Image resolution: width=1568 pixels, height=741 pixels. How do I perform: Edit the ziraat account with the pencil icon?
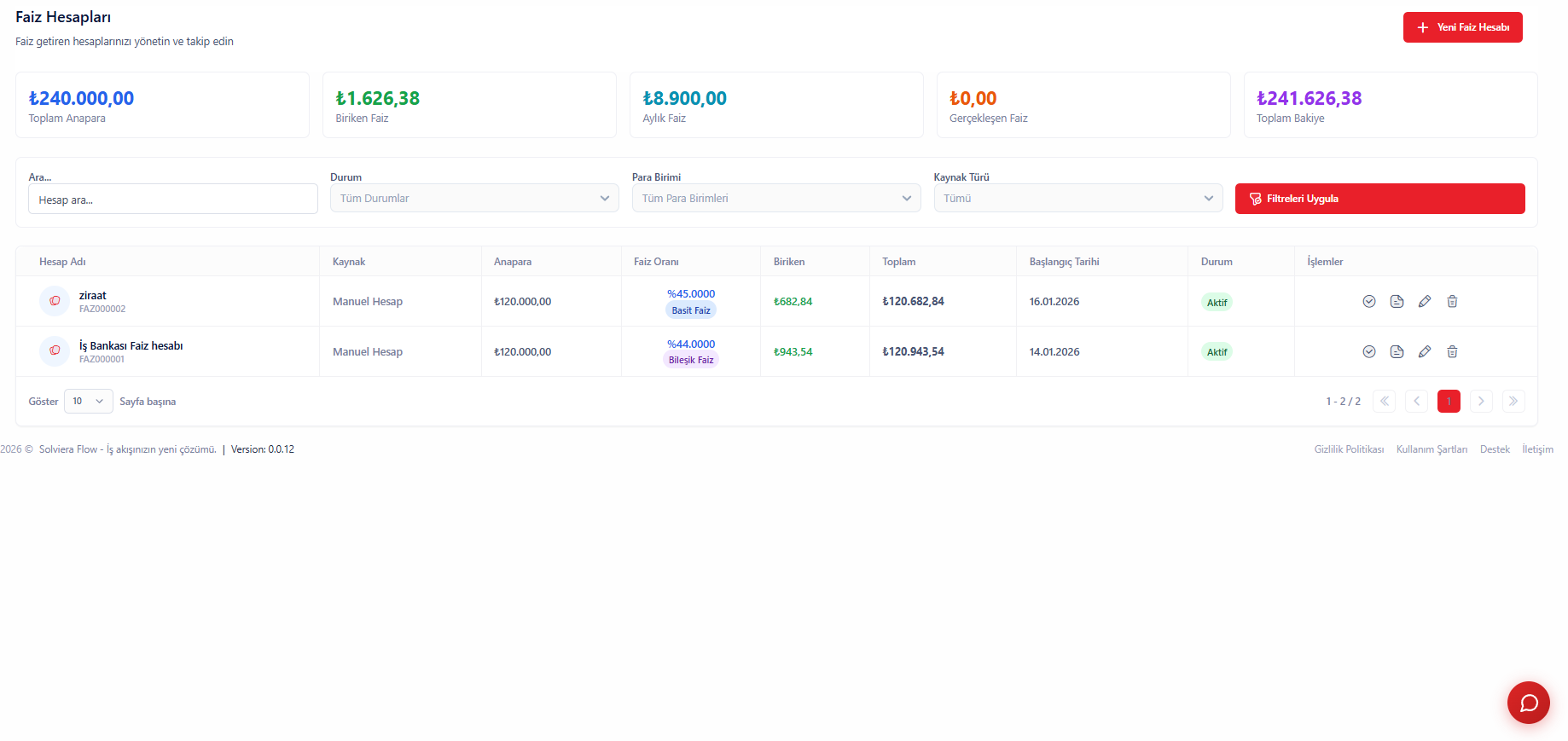click(x=1425, y=301)
